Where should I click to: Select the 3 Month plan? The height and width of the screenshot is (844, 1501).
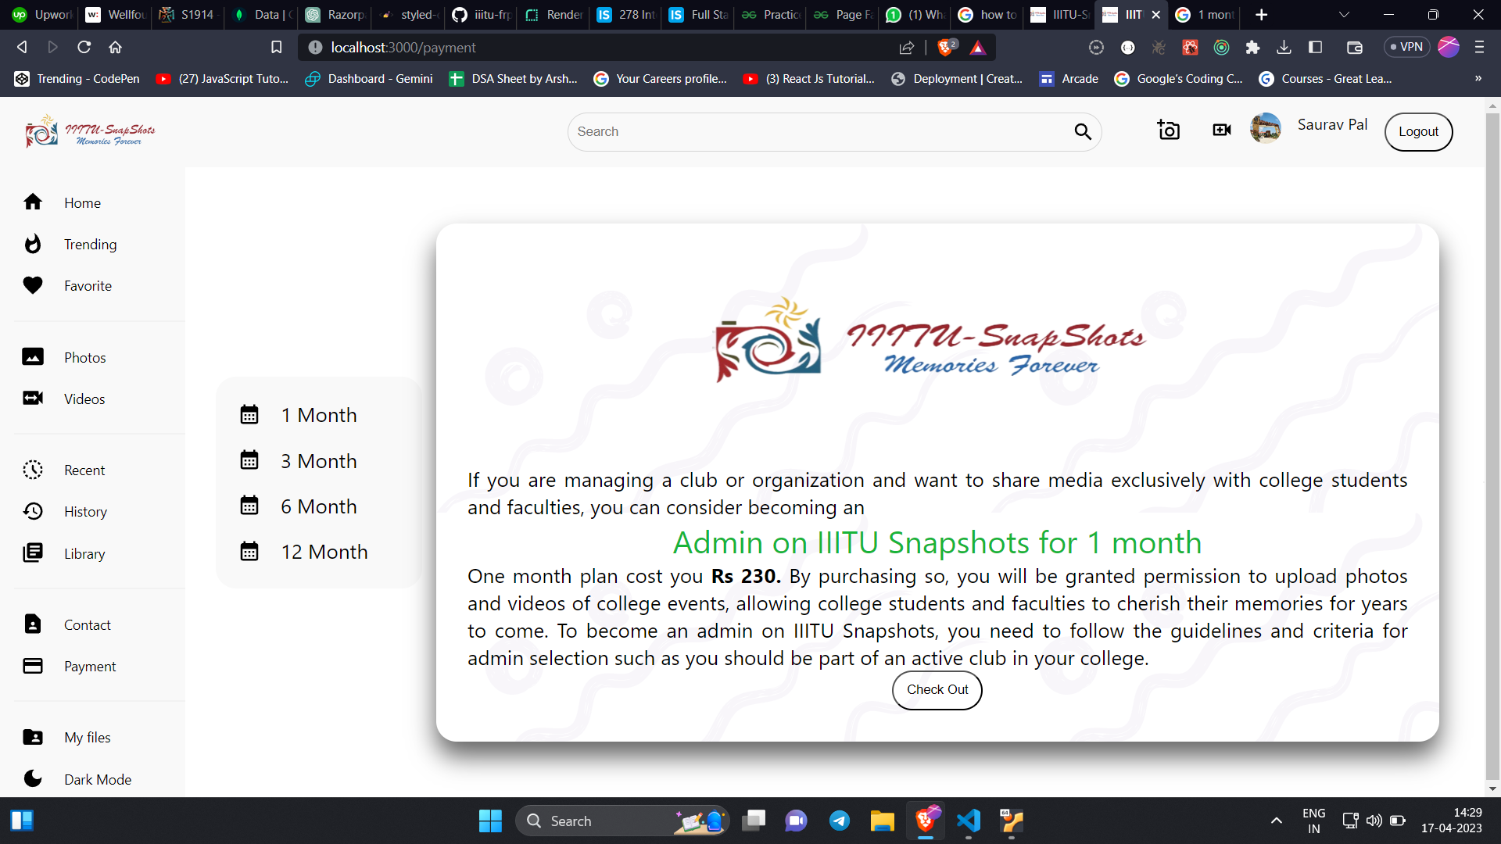click(318, 461)
